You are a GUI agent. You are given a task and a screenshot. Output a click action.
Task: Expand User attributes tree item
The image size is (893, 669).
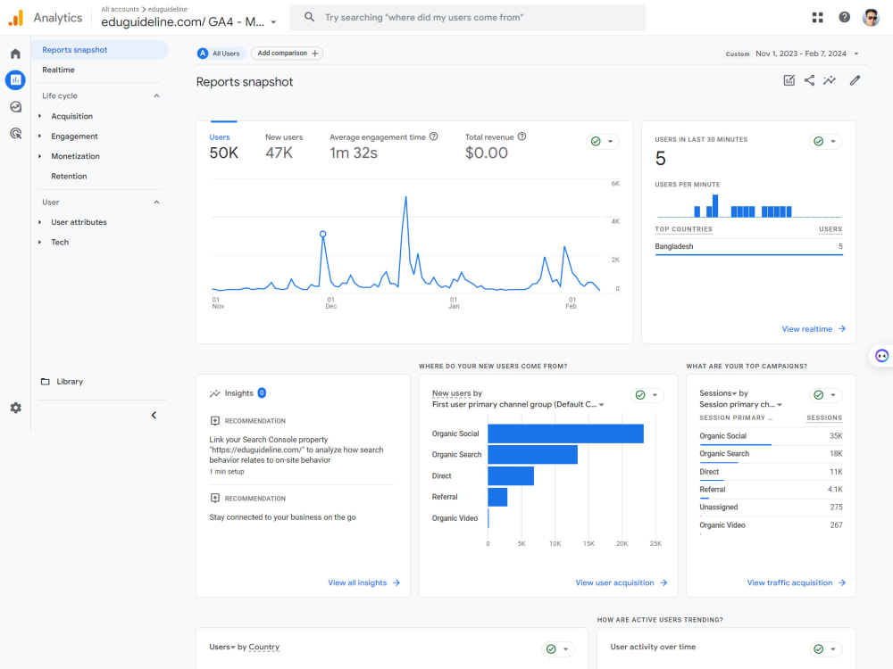(x=40, y=222)
